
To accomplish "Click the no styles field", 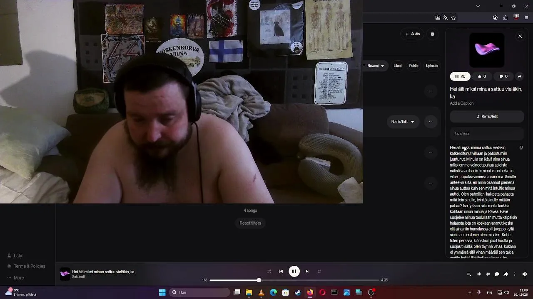I will 487,134.
